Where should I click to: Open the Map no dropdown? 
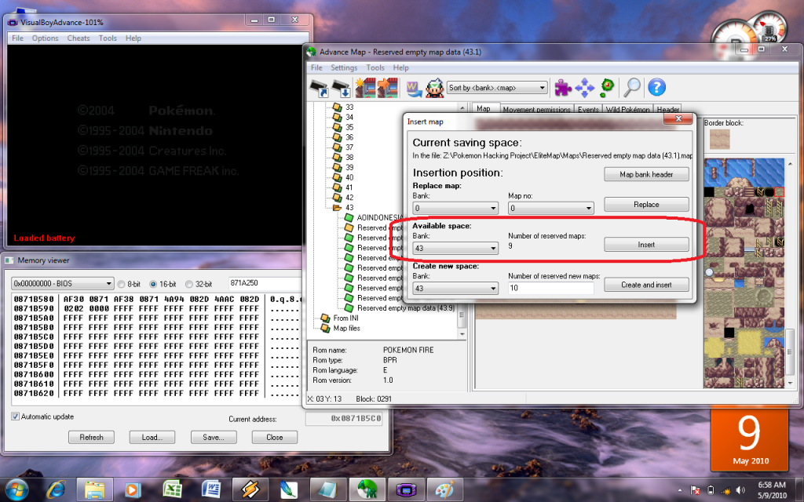pyautogui.click(x=550, y=208)
